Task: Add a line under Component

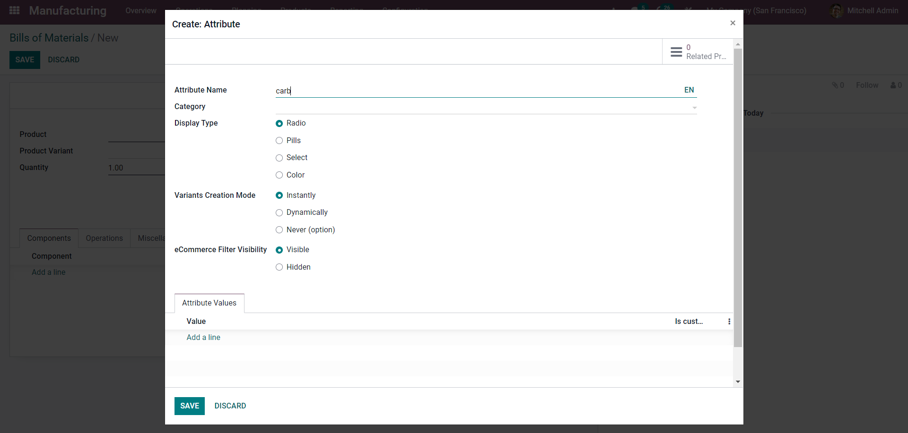Action: tap(49, 272)
